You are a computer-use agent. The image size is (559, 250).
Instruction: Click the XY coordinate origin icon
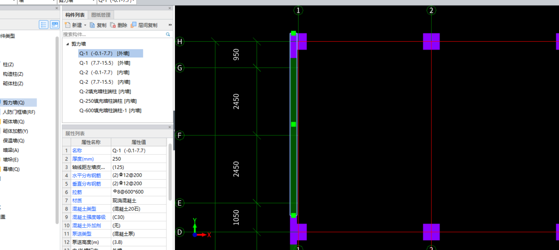coord(195,235)
